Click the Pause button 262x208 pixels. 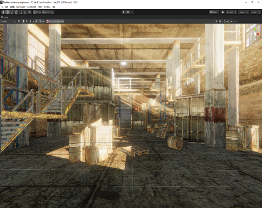[x=128, y=12]
